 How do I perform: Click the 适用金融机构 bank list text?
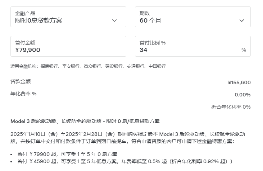point(88,66)
